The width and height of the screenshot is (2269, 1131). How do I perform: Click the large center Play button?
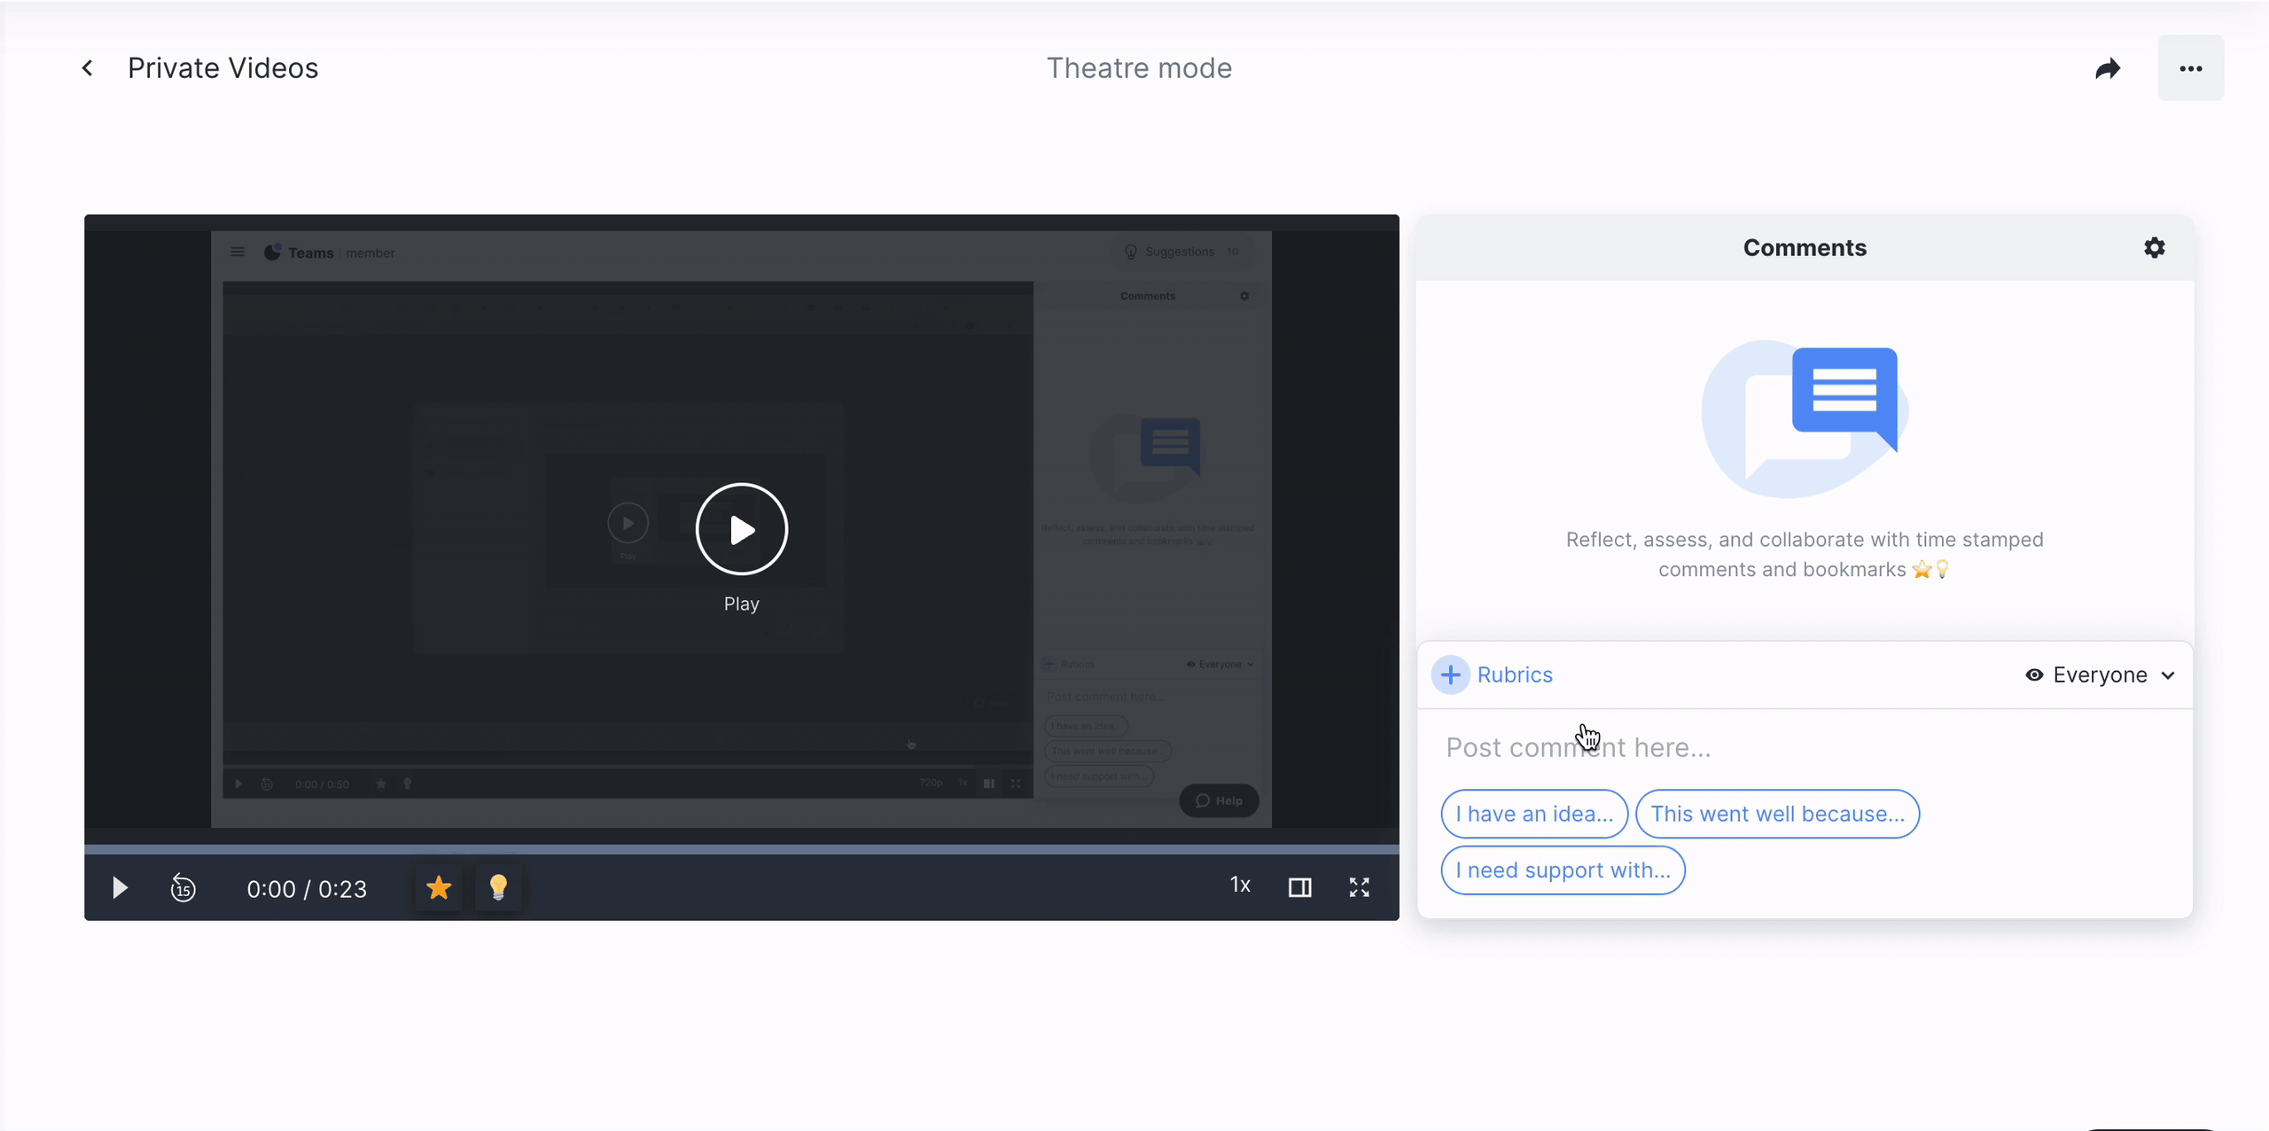coord(741,529)
